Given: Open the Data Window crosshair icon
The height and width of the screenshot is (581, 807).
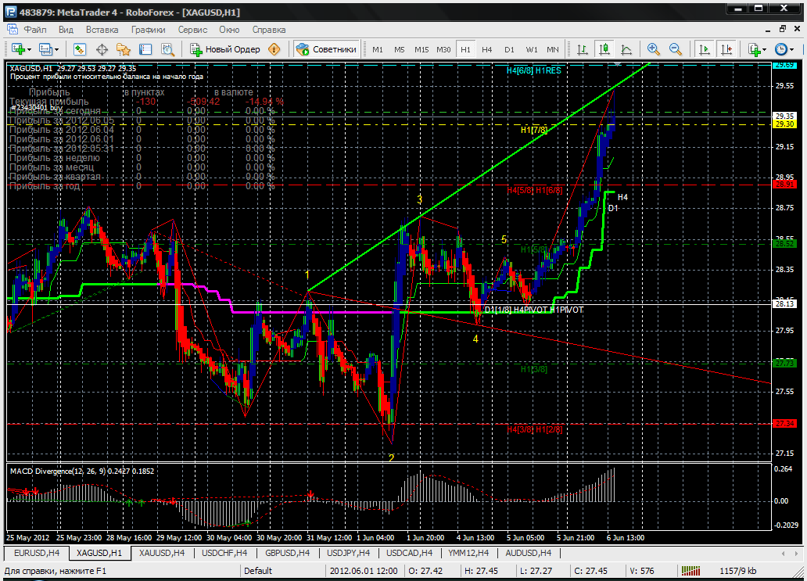Looking at the screenshot, I should tap(102, 49).
